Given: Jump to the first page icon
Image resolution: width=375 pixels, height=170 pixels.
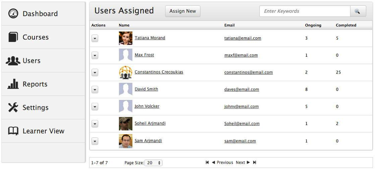Looking at the screenshot, I should [207, 163].
